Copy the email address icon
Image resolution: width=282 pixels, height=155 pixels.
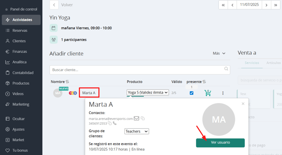(x=143, y=119)
